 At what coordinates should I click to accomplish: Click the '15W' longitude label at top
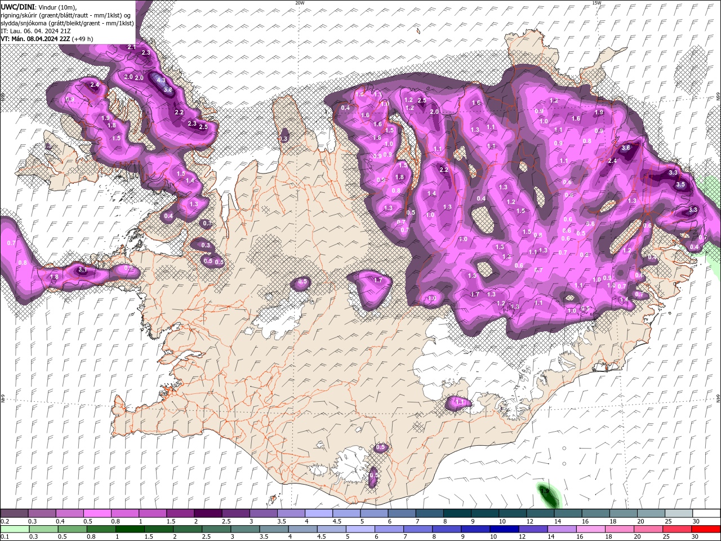pos(597,3)
